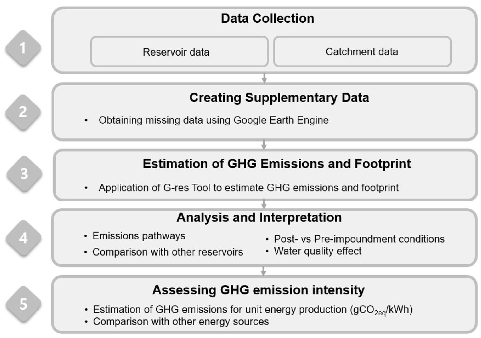Click the Water quality effect bullet
This screenshot has height=338, width=481.
[x=318, y=251]
